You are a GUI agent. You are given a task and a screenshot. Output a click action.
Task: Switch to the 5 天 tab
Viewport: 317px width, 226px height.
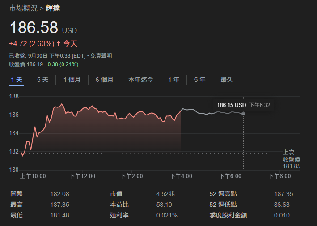42,80
